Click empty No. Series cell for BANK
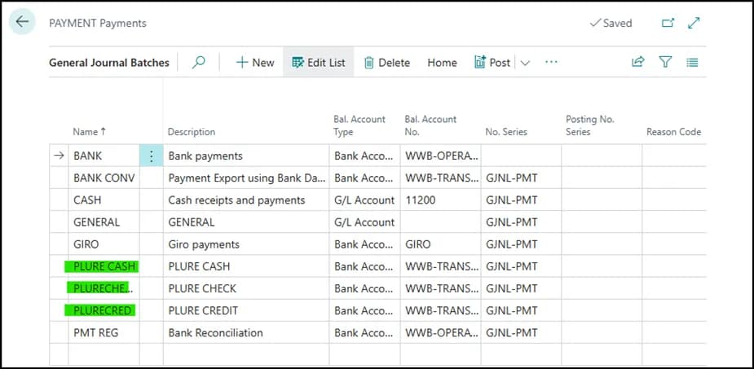This screenshot has width=754, height=369. coord(521,156)
